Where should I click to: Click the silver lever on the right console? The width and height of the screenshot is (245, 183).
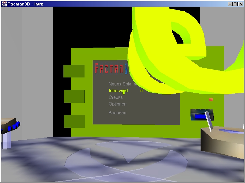pos(209,121)
